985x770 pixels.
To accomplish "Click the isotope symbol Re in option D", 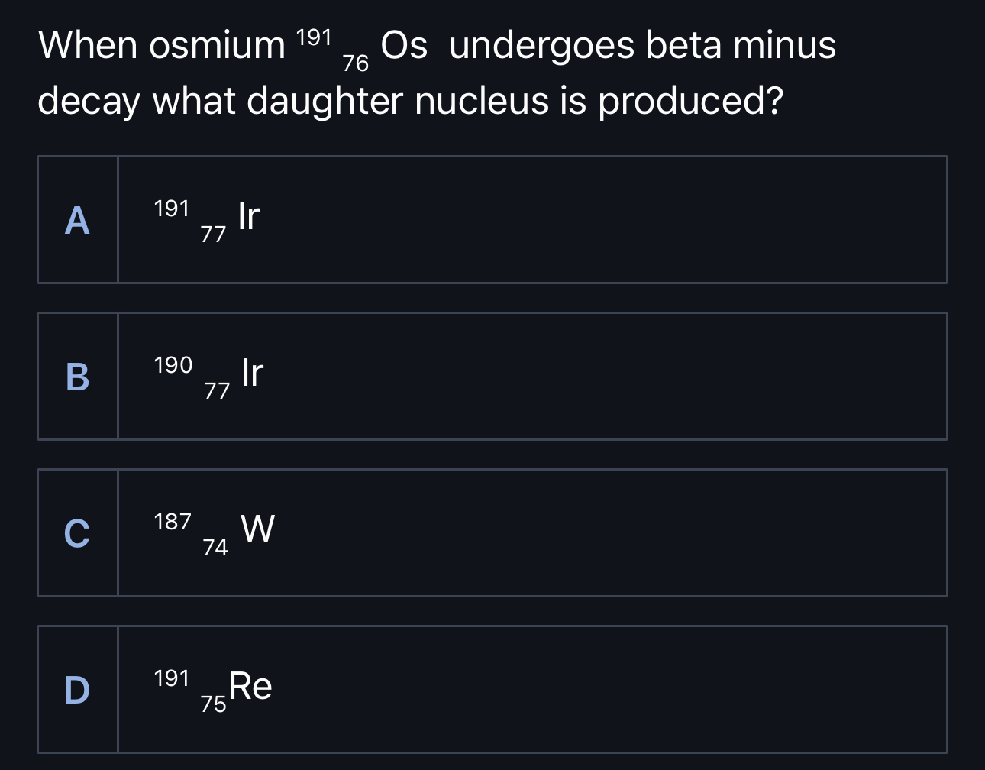I will [x=250, y=685].
